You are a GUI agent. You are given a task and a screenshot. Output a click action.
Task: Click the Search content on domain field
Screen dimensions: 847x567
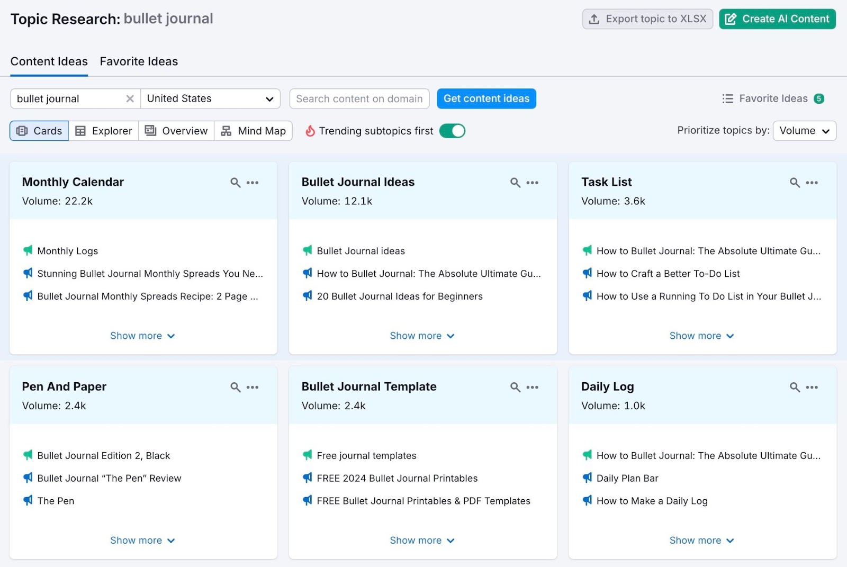pyautogui.click(x=359, y=98)
